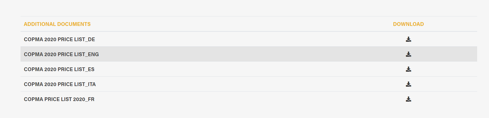Select the row for the Spanish price list
The image size is (489, 118).
click(249, 69)
